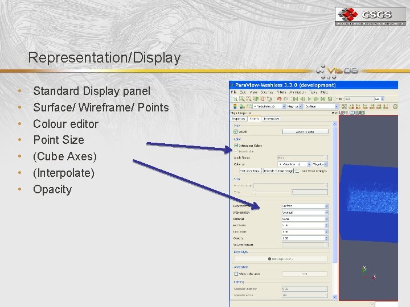
Task: Open the Magnitude dropdown beside Color by
Action: pyautogui.click(x=320, y=164)
